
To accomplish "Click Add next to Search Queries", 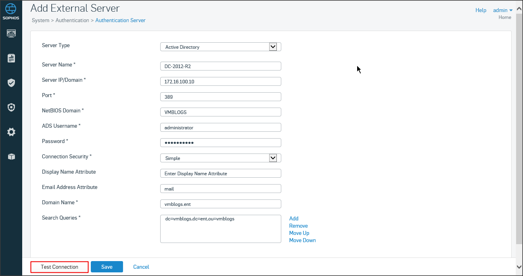I will (294, 218).
